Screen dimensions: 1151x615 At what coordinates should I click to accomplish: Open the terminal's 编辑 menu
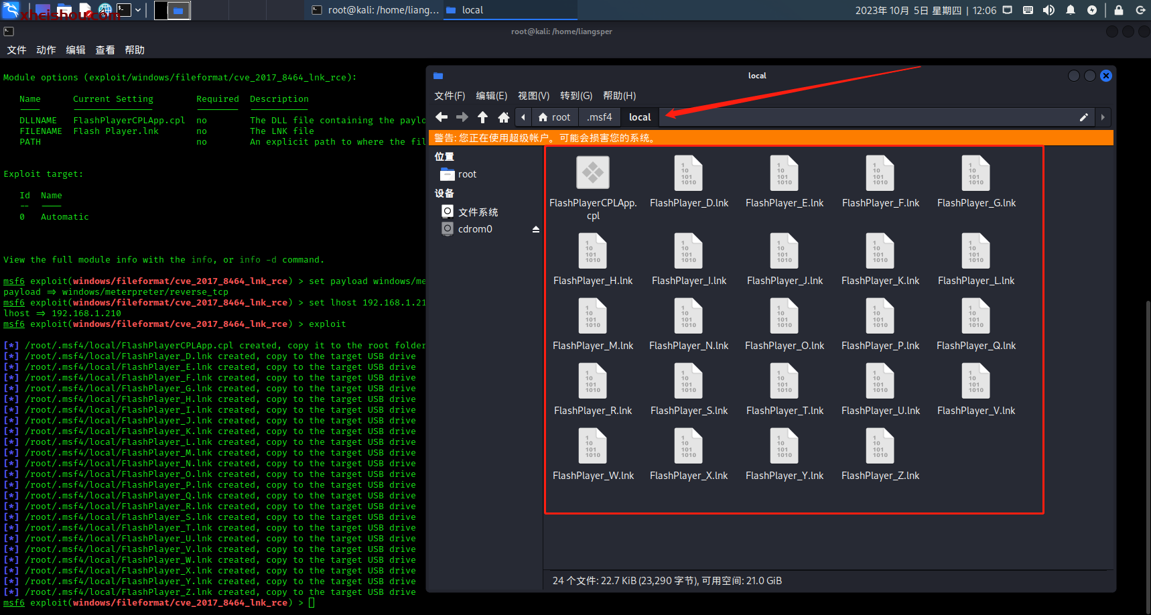point(76,50)
